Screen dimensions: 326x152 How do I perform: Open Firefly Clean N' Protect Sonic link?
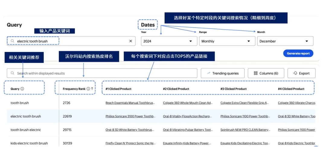point(131,143)
